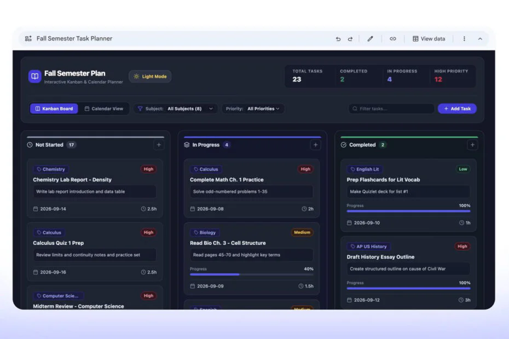
Task: Add a task to Not Started column
Action: click(159, 145)
